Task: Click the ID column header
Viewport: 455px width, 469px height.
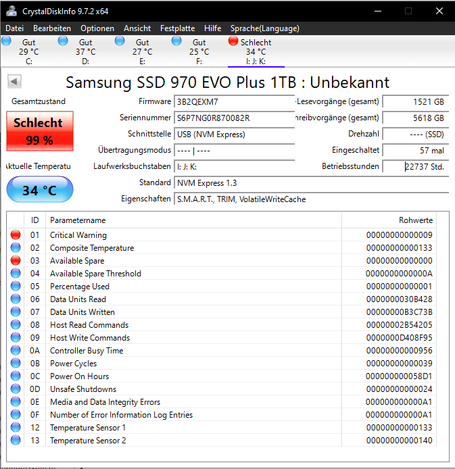Action: click(x=34, y=220)
